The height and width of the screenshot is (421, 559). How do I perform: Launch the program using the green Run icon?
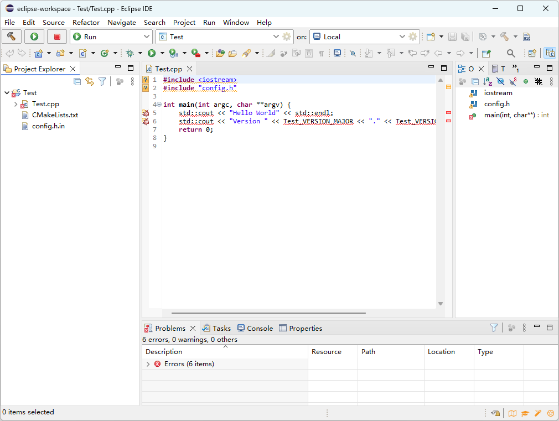click(34, 35)
